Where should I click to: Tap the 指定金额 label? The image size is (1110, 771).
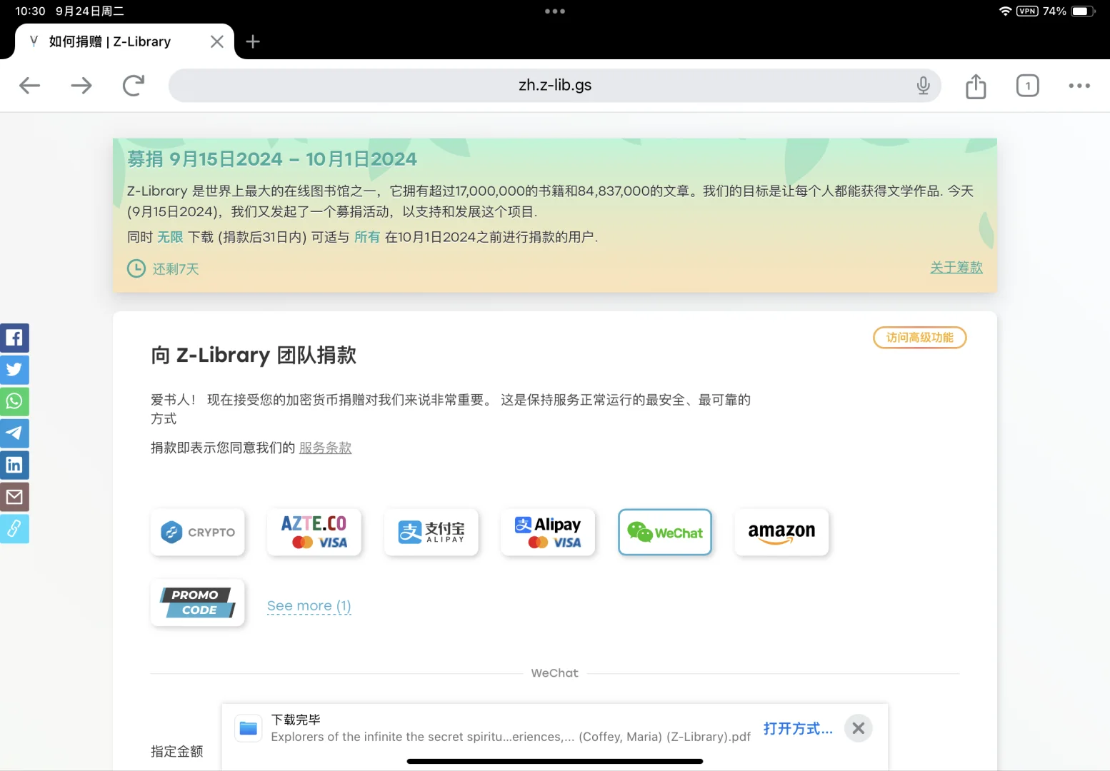point(177,751)
